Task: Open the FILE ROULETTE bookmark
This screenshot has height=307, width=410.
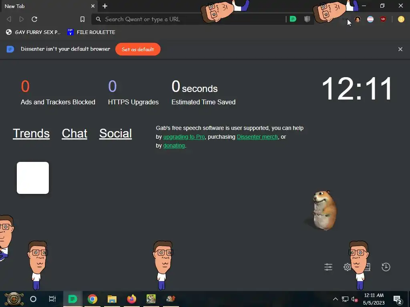Action: (x=91, y=32)
